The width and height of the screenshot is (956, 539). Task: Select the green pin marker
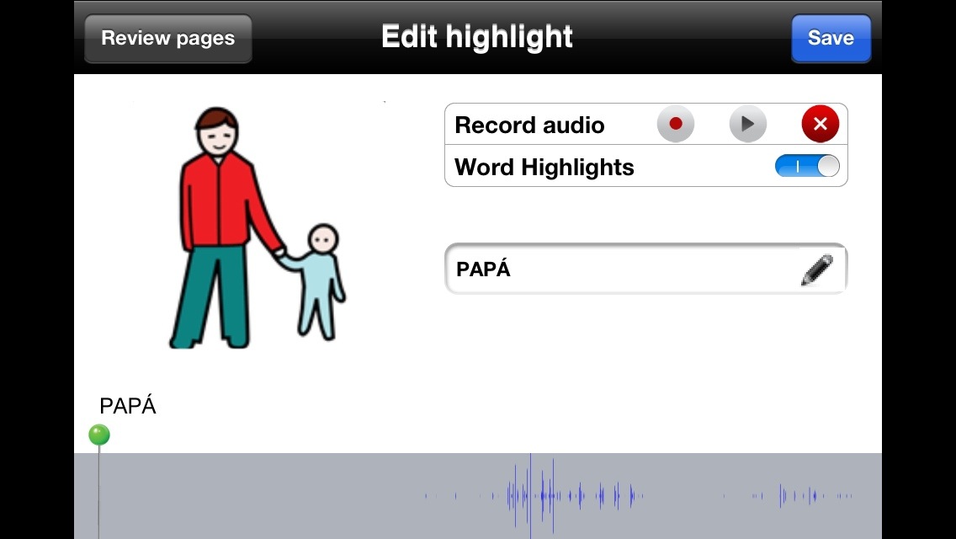point(99,435)
